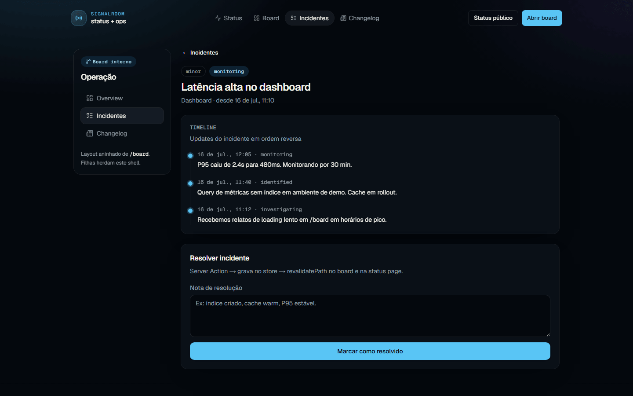
Task: Open the Changelog tab in top navigation
Action: point(360,18)
